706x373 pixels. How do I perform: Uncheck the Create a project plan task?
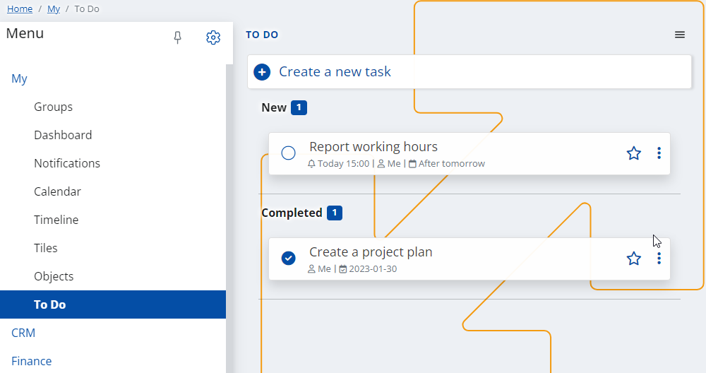(288, 258)
